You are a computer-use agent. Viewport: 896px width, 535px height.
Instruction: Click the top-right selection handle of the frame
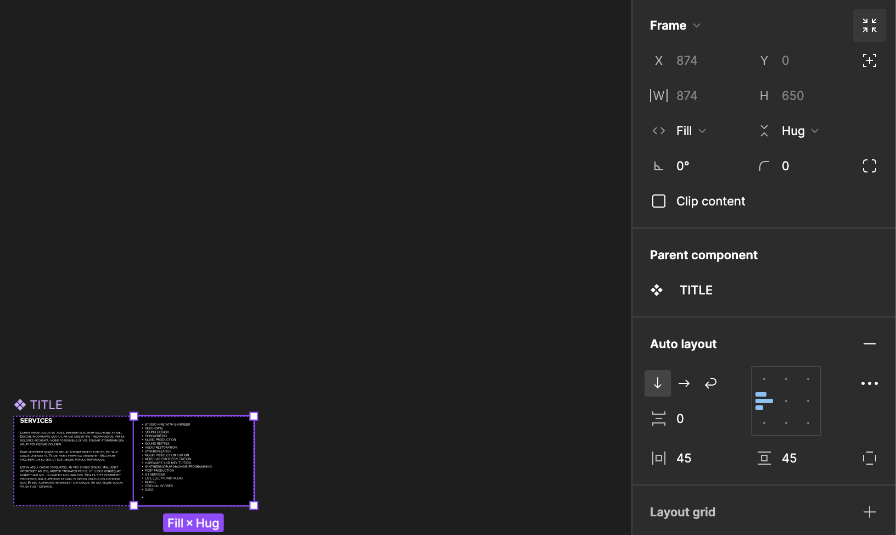tap(254, 416)
